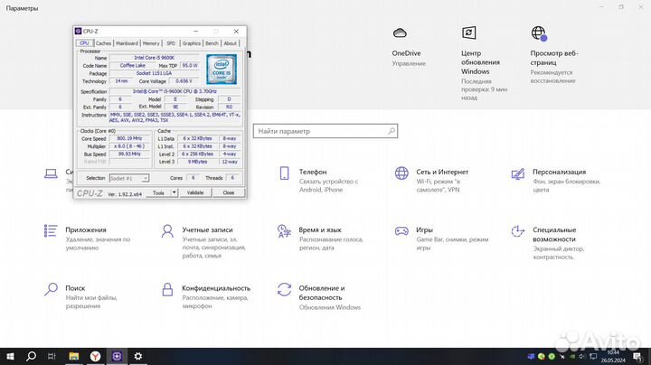Select the SPD tab in CPU-Z
Image resolution: width=651 pixels, height=365 pixels.
pos(171,43)
